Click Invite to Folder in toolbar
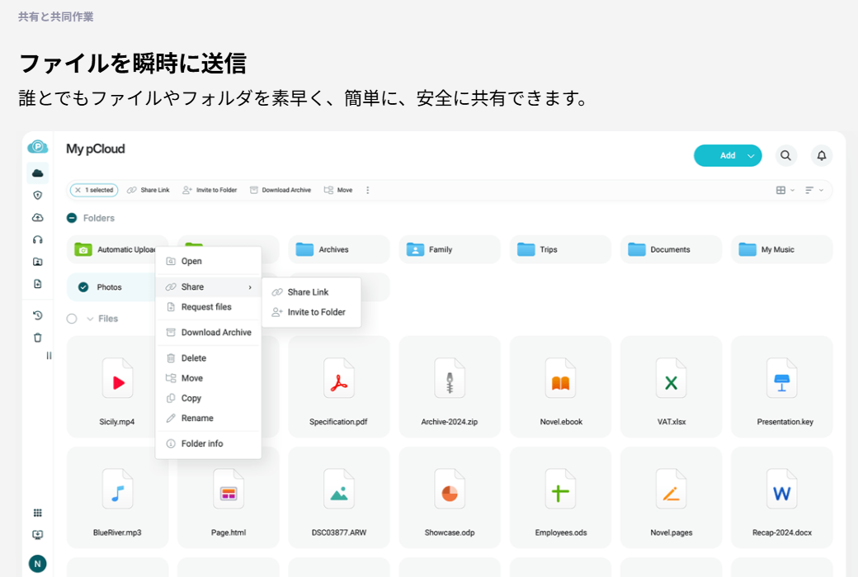 tap(210, 190)
